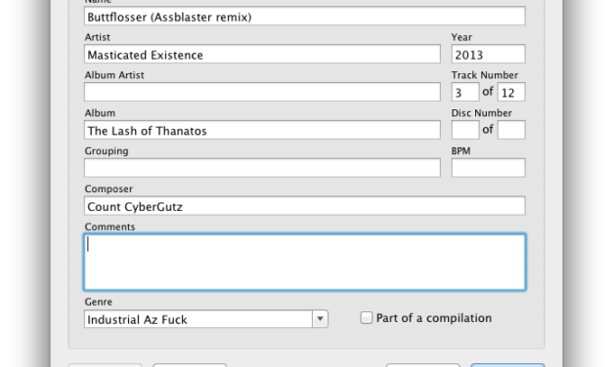Click the empty Album Artist field
613x367 pixels.
pyautogui.click(x=262, y=92)
